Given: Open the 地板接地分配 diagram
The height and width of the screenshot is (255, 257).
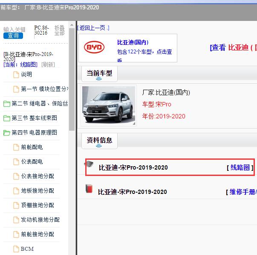Looking at the screenshot, I should (x=38, y=191).
